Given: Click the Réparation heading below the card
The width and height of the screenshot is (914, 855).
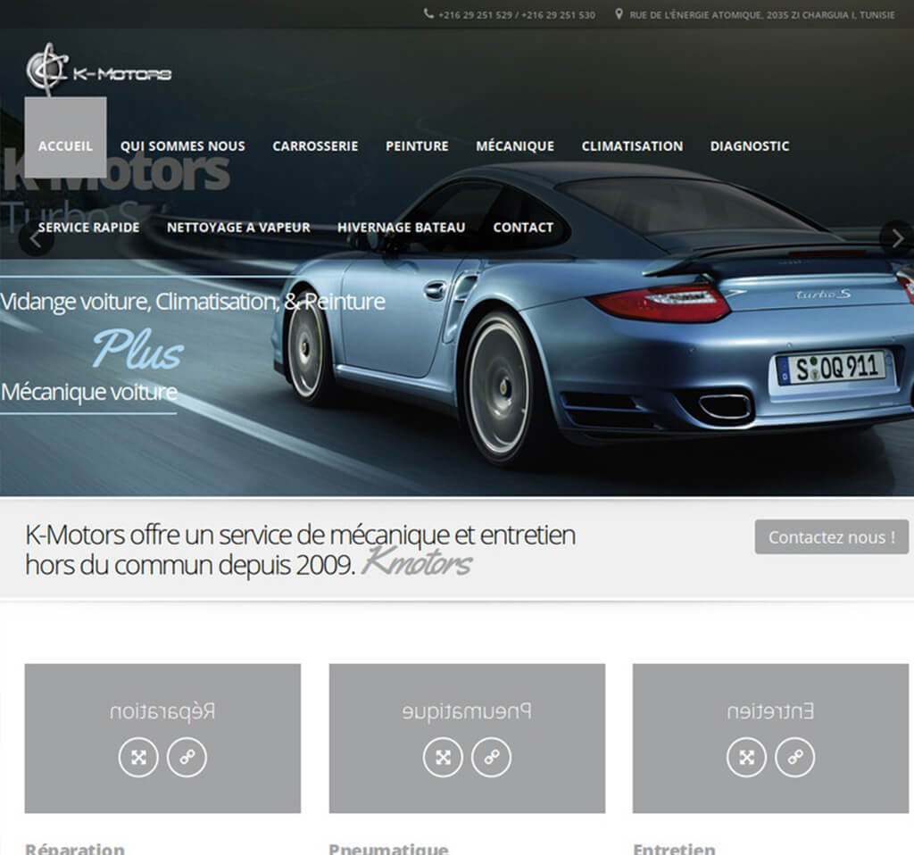Looking at the screenshot, I should point(75,849).
